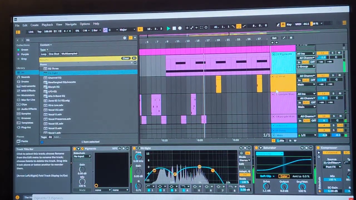This screenshot has width=356, height=200.
Task: Click the Session Record circle icon
Action: [x=206, y=27]
